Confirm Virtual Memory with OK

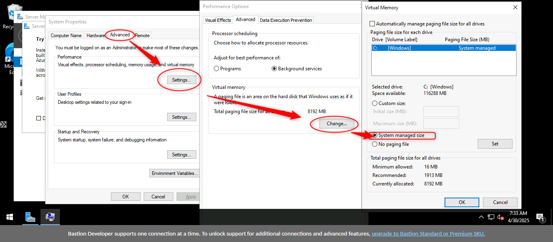[x=462, y=202]
